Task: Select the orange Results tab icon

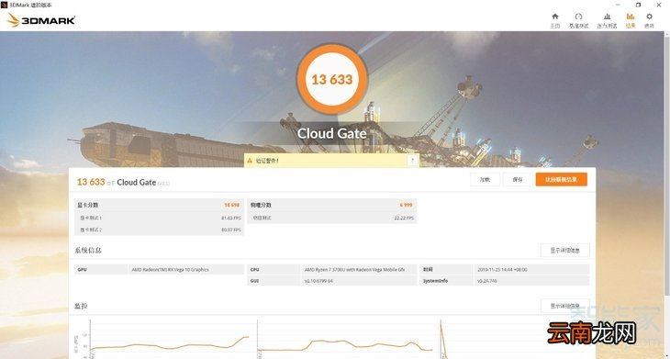Action: coord(631,17)
